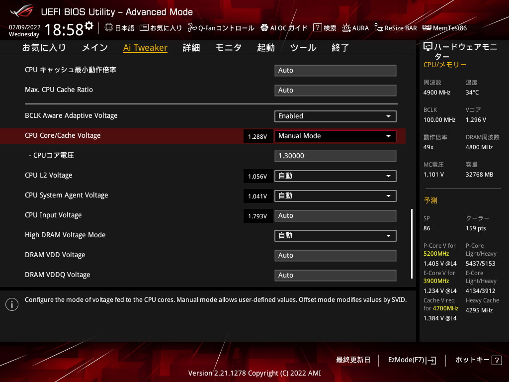
Task: Click the 4900 MHz frequency value
Action: (436, 93)
